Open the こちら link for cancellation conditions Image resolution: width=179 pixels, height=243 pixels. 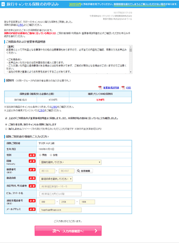54,107
